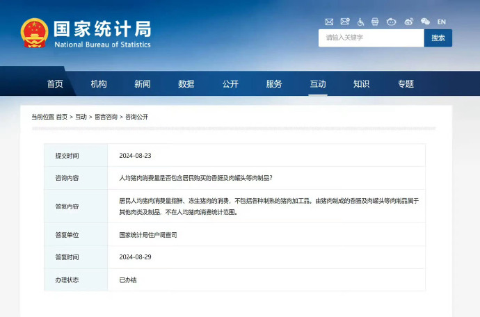
Task: Click the smartwatch-shaped mobile icon
Action: tap(375, 22)
